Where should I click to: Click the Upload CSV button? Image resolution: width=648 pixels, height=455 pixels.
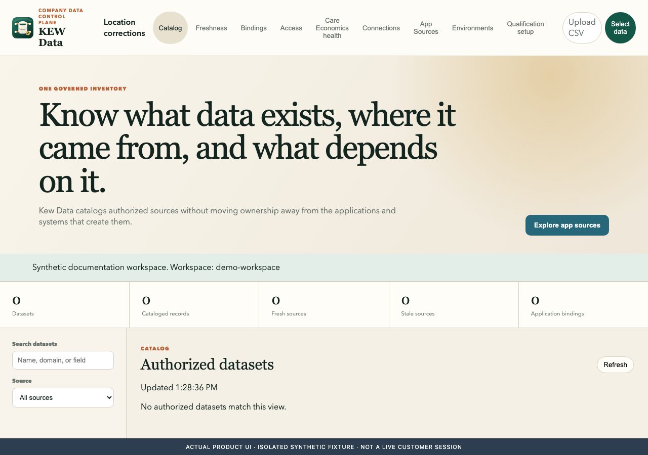pos(582,28)
